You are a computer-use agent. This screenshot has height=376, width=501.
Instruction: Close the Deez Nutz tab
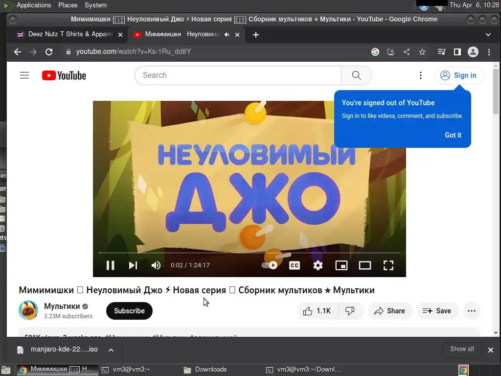point(120,35)
